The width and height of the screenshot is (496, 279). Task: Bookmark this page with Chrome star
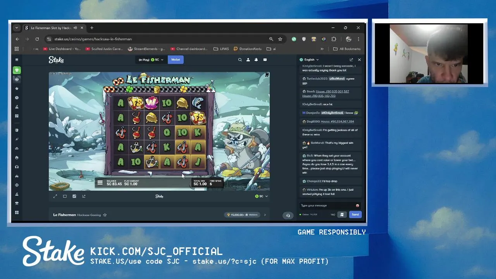coord(280,39)
